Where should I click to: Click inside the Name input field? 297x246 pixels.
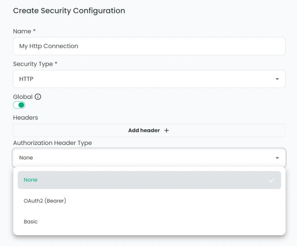click(148, 46)
